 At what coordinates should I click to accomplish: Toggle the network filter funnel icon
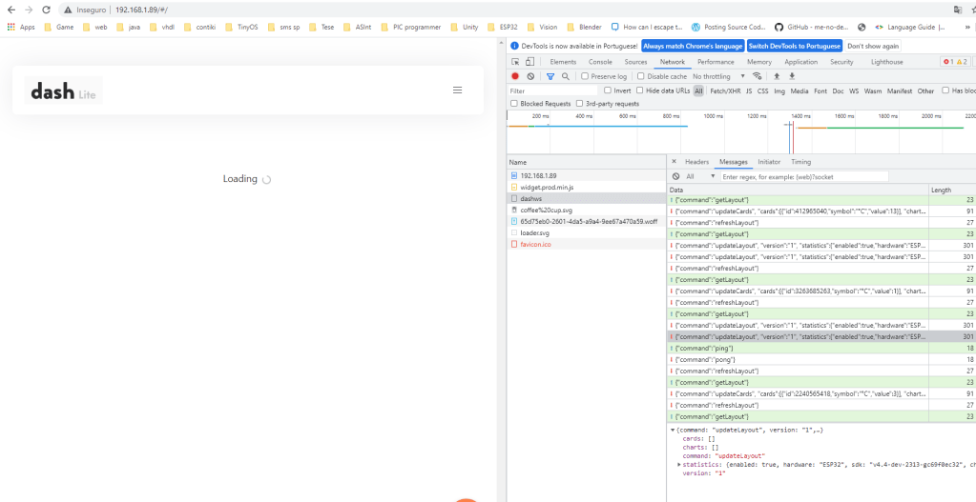[x=550, y=76]
